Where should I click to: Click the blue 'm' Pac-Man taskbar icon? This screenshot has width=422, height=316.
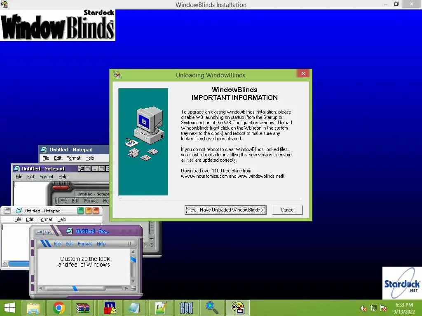[110, 308]
